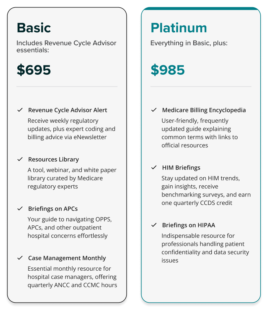The image size is (268, 310).
Task: Click the teal bar atop Platinum card
Action: click(x=201, y=8)
